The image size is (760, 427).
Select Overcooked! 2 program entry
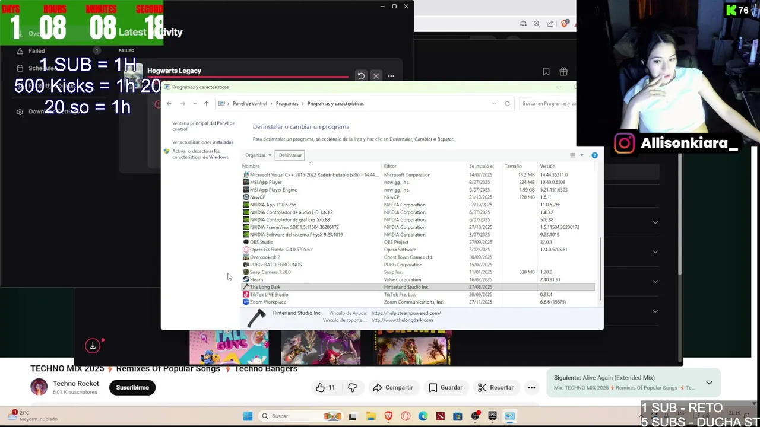point(418,257)
